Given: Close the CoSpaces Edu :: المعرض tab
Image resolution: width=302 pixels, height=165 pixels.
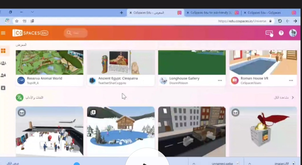Looking at the screenshot, I should click(x=130, y=13).
